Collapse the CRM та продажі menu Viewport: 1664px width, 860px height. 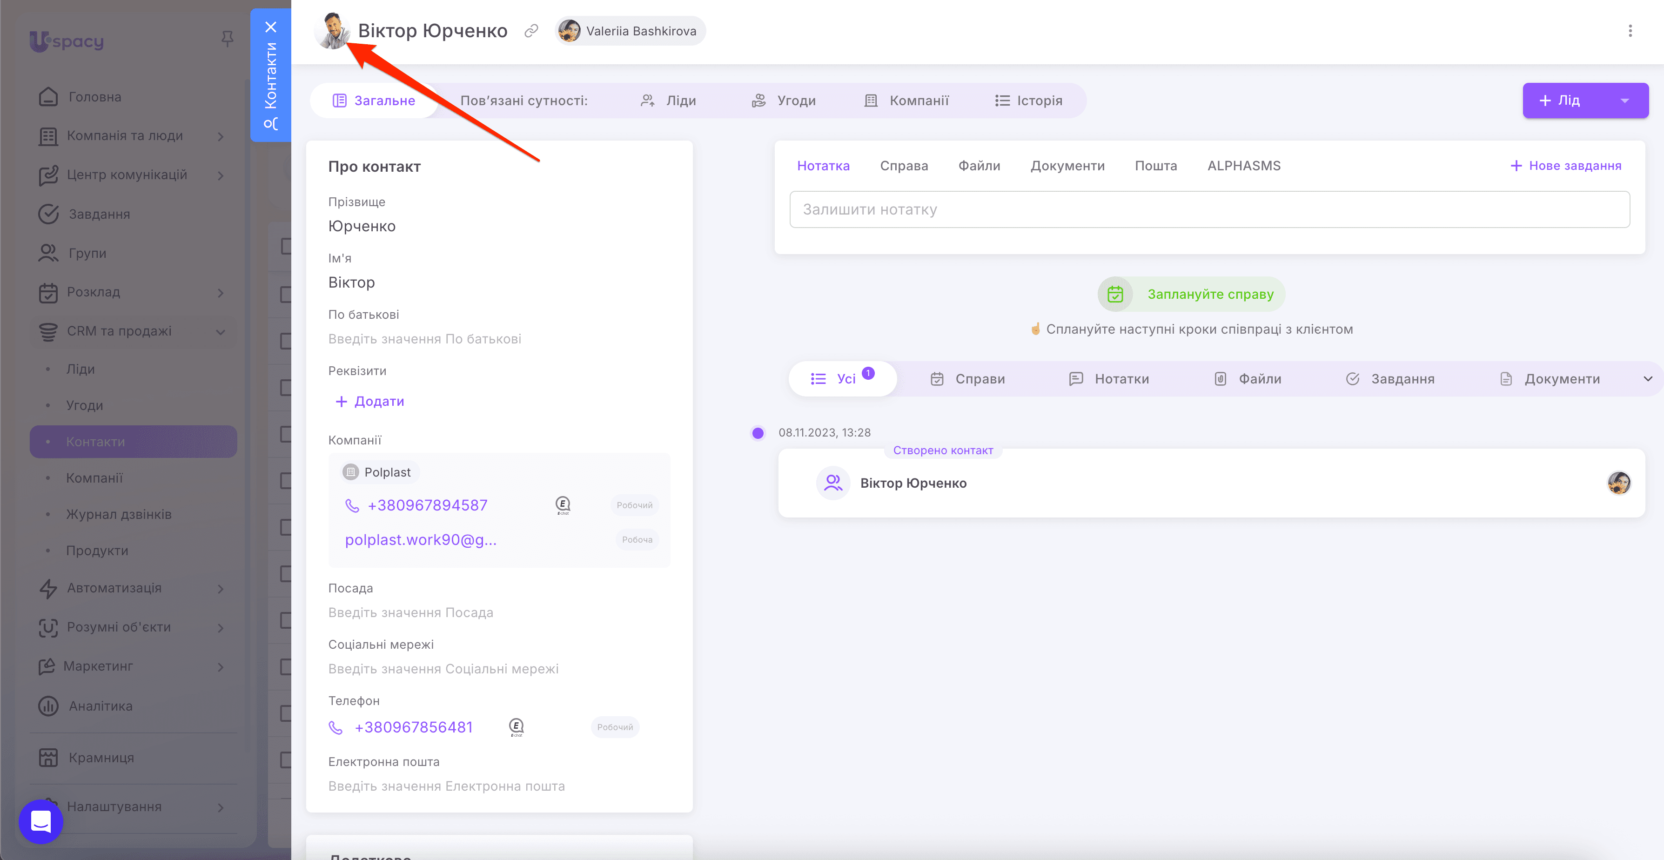click(x=220, y=331)
